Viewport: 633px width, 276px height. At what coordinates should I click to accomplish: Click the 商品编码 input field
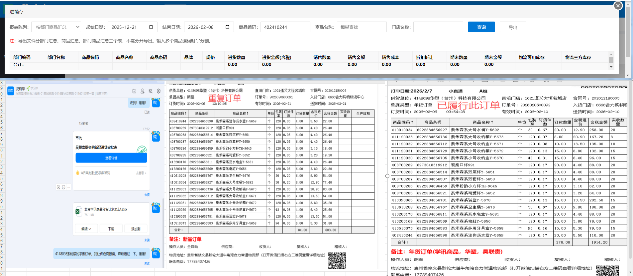(x=285, y=27)
